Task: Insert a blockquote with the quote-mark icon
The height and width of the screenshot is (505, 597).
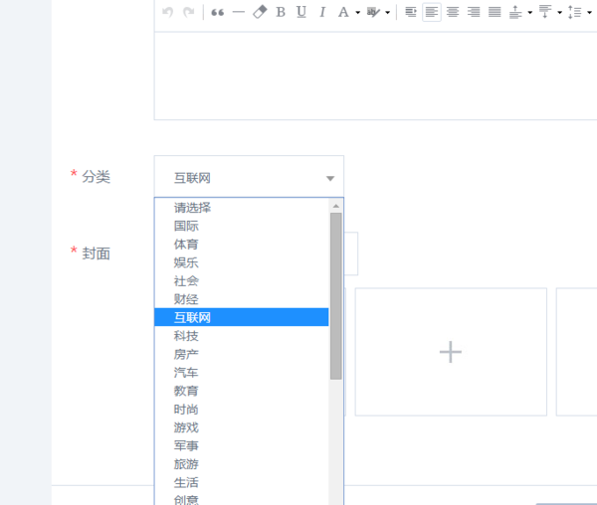Action: click(217, 12)
